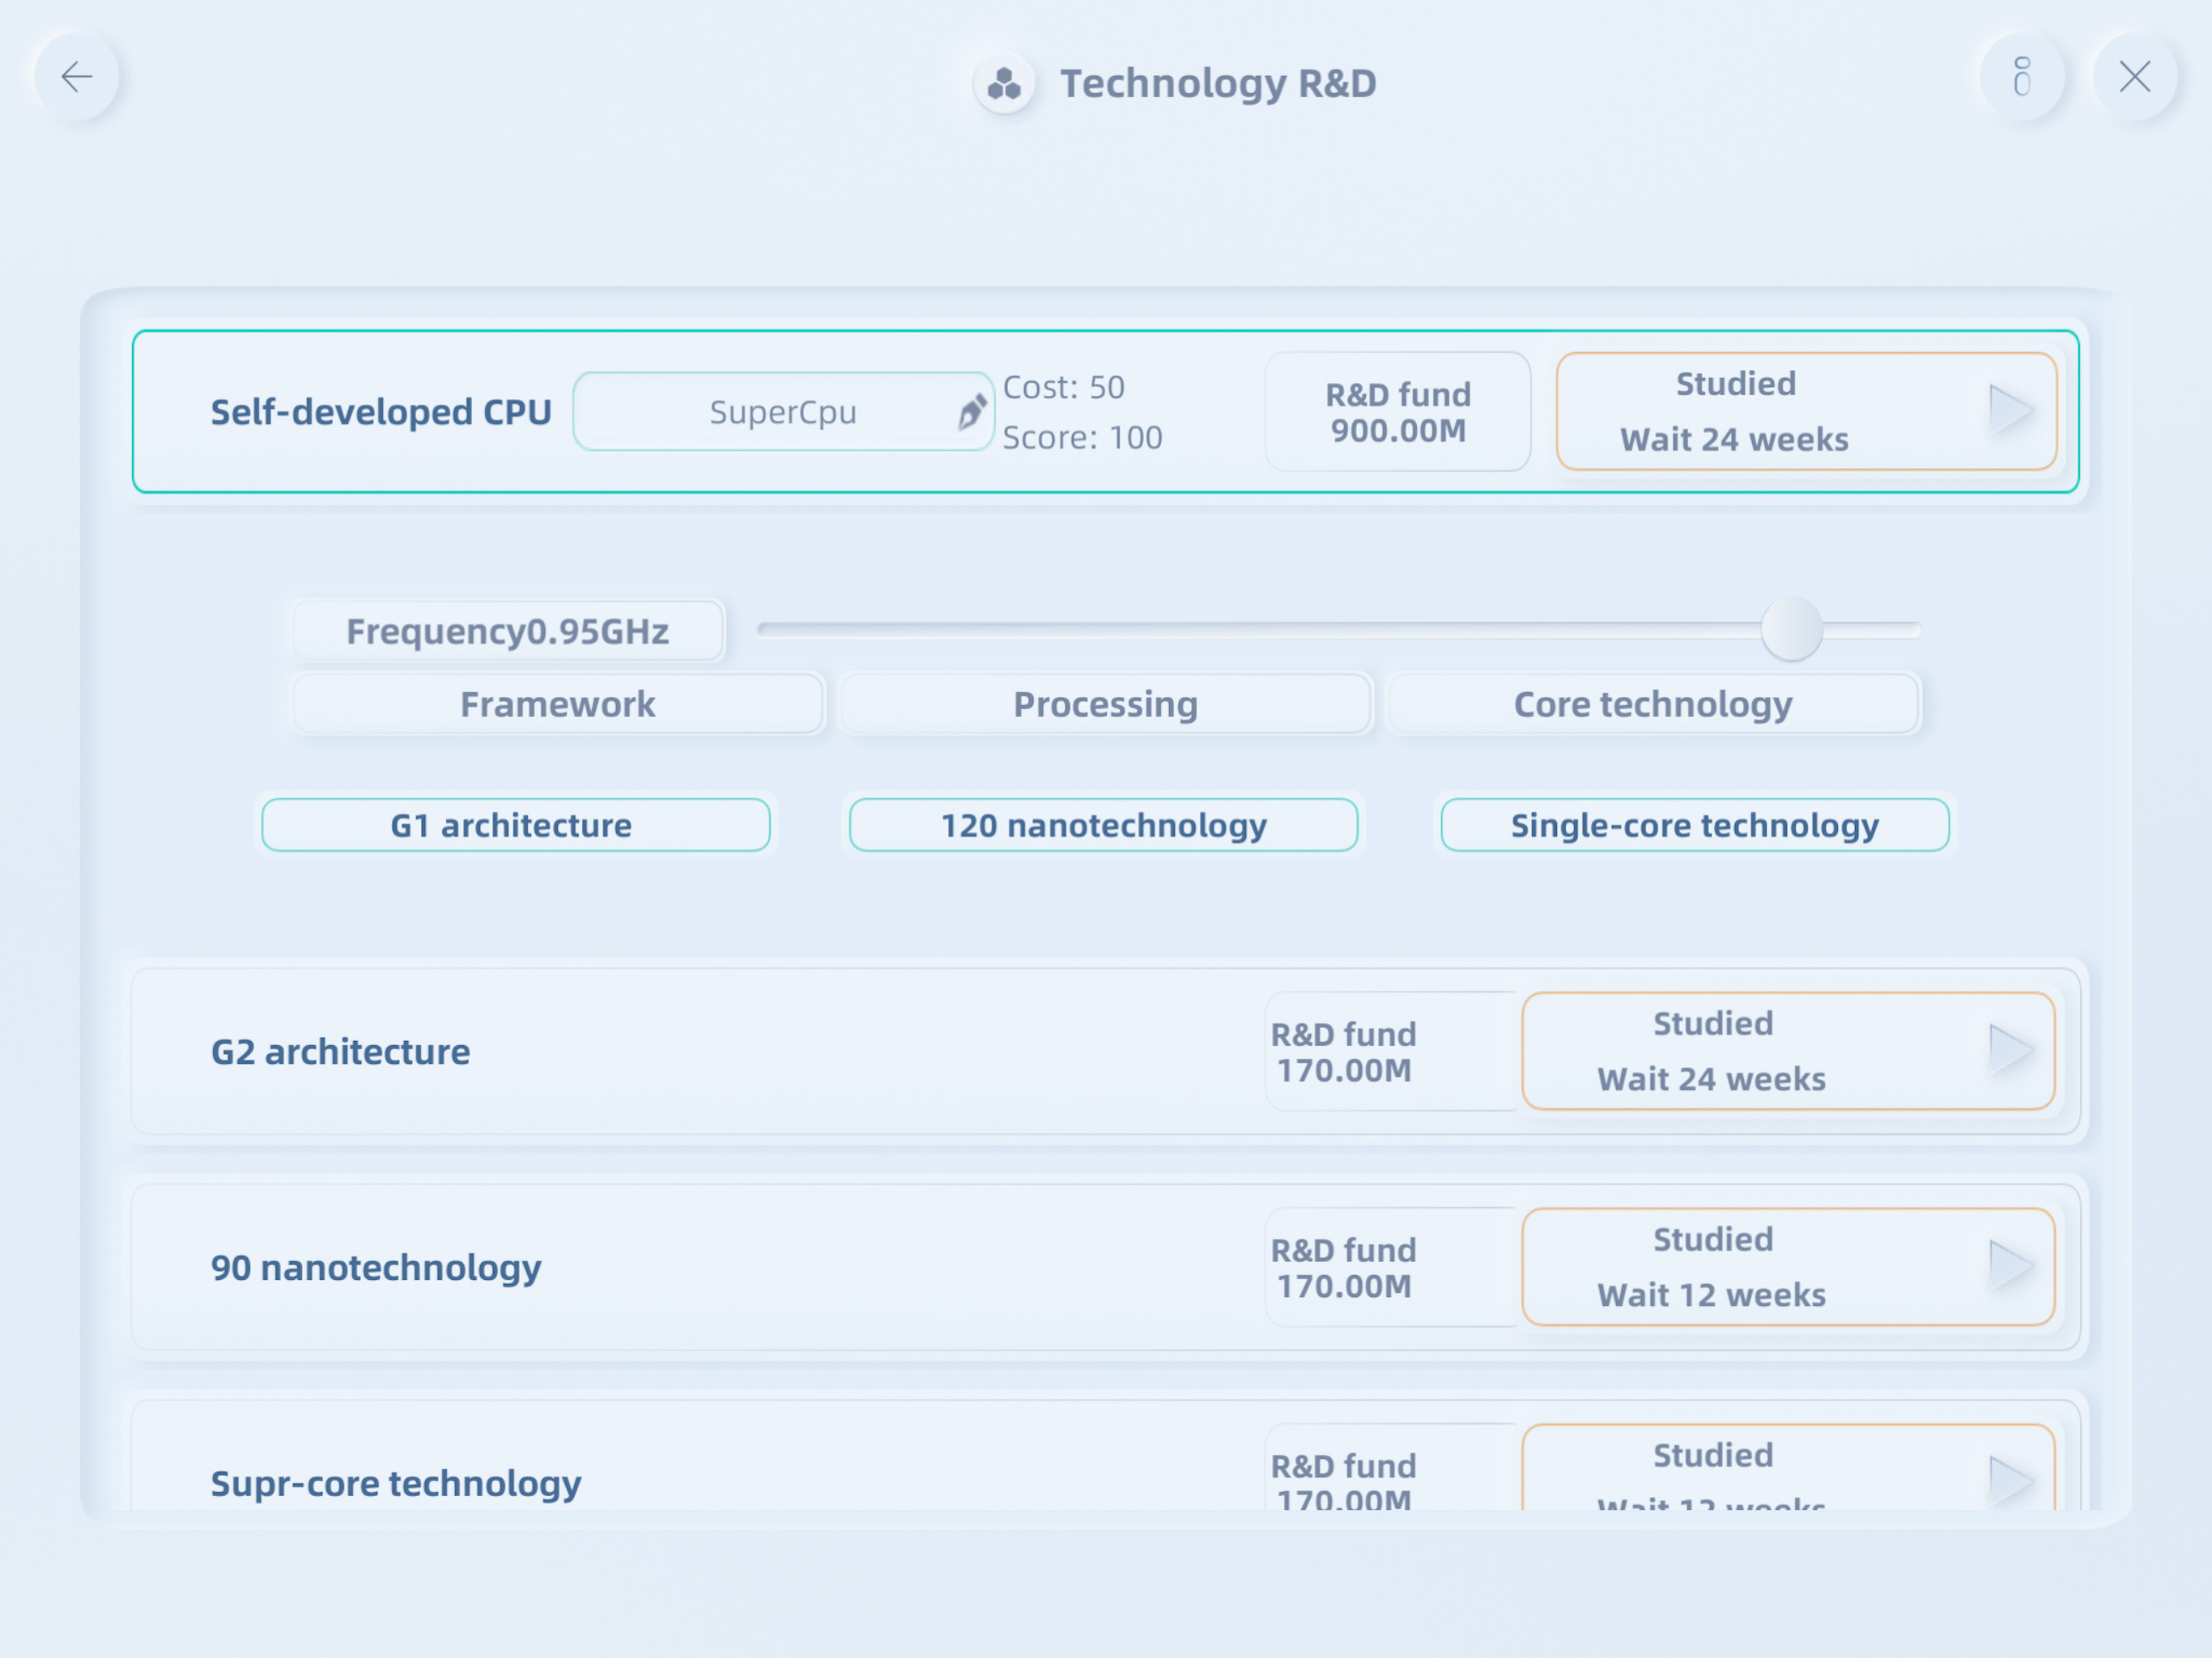2212x1658 pixels.
Task: Click the G2 architecture row
Action: pos(700,1051)
